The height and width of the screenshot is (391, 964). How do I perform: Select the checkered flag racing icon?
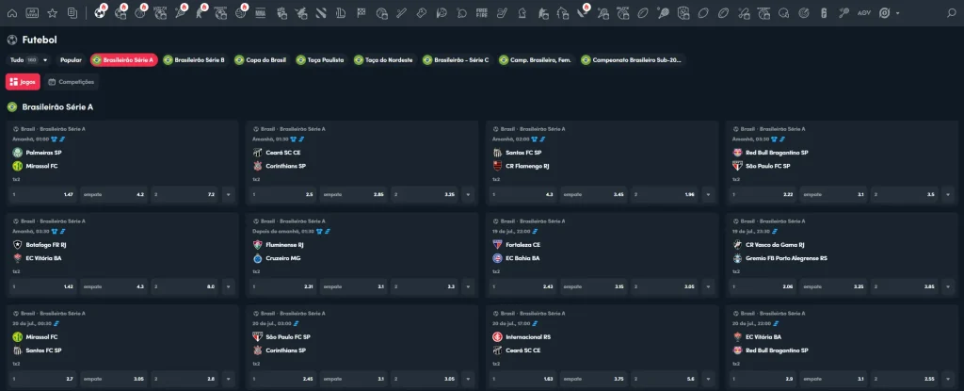(361, 13)
